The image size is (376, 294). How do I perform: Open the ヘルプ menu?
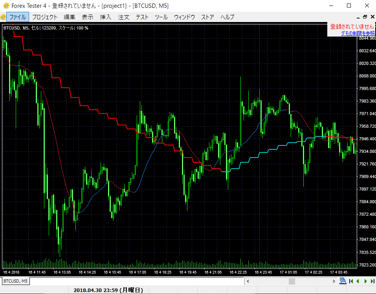pyautogui.click(x=227, y=17)
